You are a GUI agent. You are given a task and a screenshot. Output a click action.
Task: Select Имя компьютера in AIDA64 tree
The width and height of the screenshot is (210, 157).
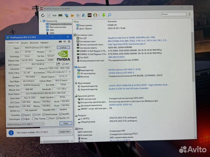point(56,27)
